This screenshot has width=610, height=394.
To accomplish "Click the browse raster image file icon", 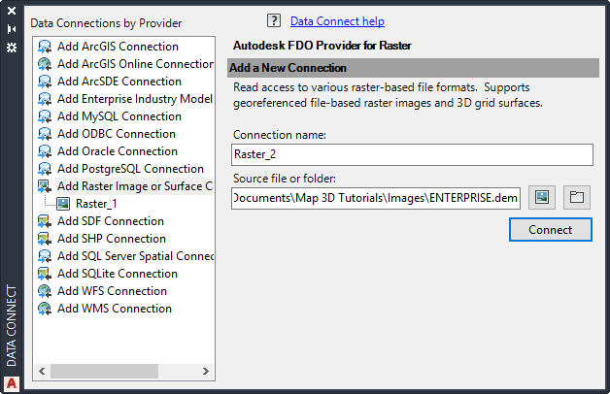I will click(x=542, y=198).
